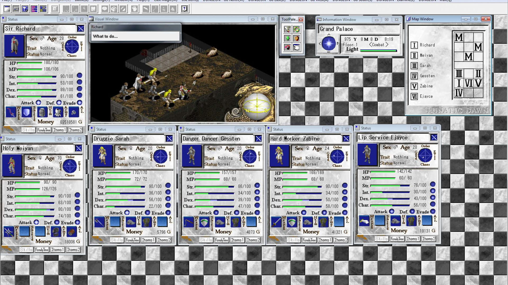508x285 pixels.
Task: Toggle the blue X box beside Druggie Sarah
Action: click(x=169, y=139)
